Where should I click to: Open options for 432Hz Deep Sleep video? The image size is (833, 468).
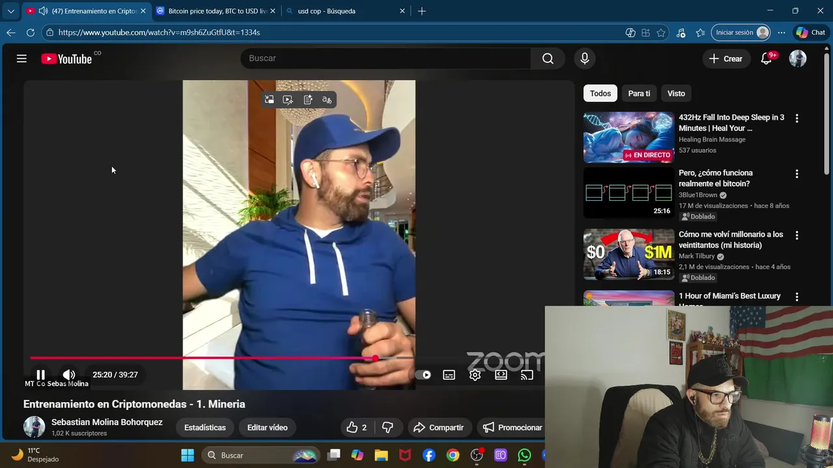(797, 118)
